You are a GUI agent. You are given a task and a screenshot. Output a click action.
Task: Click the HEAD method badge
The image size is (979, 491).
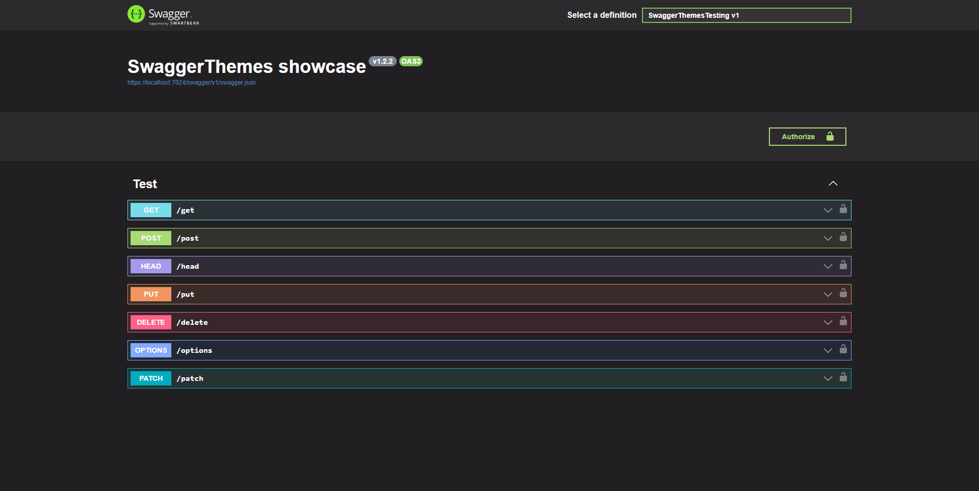pyautogui.click(x=151, y=266)
